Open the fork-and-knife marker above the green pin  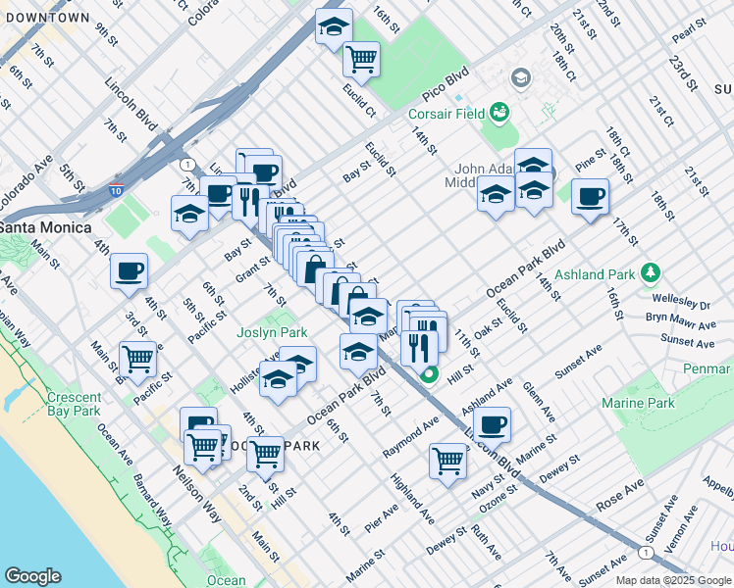pyautogui.click(x=419, y=350)
